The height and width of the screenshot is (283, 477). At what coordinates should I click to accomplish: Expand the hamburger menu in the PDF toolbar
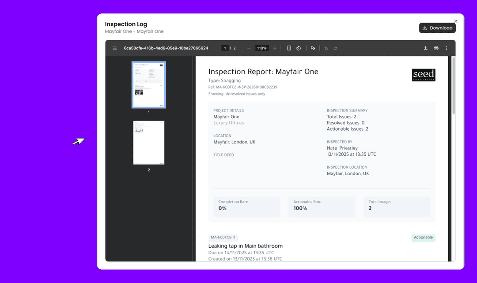[x=114, y=48]
